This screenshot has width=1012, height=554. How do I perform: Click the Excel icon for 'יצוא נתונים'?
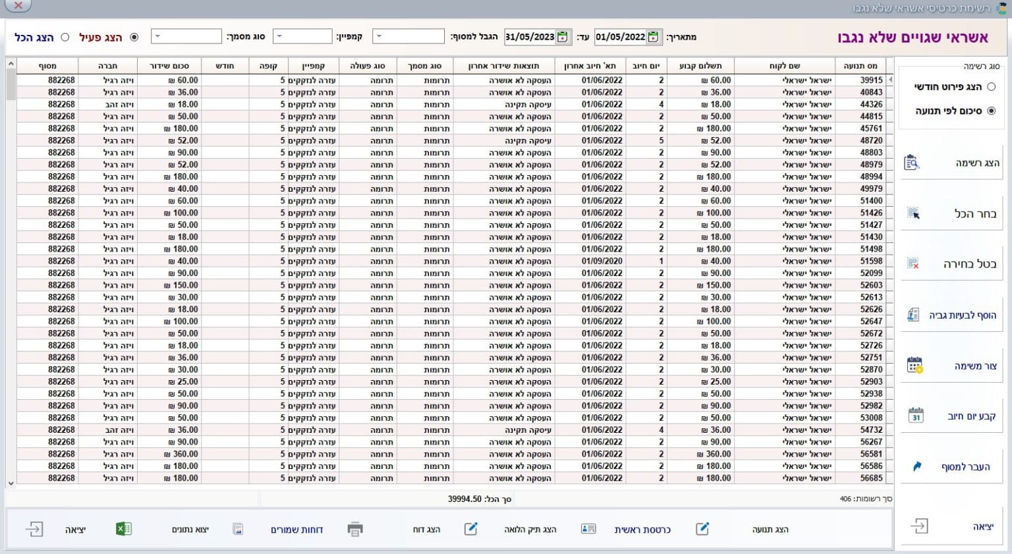click(123, 529)
